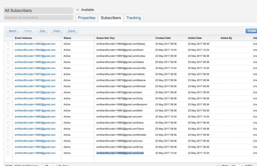
Task: Open the items Per Page dropdown
Action: click(x=49, y=165)
